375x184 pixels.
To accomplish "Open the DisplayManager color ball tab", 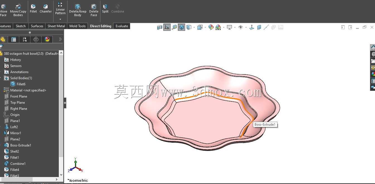I will point(47,39).
